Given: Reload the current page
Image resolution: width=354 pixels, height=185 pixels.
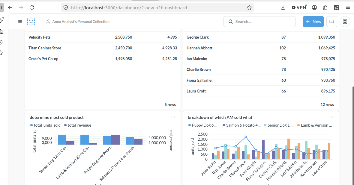Looking at the screenshot, I should (x=32, y=8).
